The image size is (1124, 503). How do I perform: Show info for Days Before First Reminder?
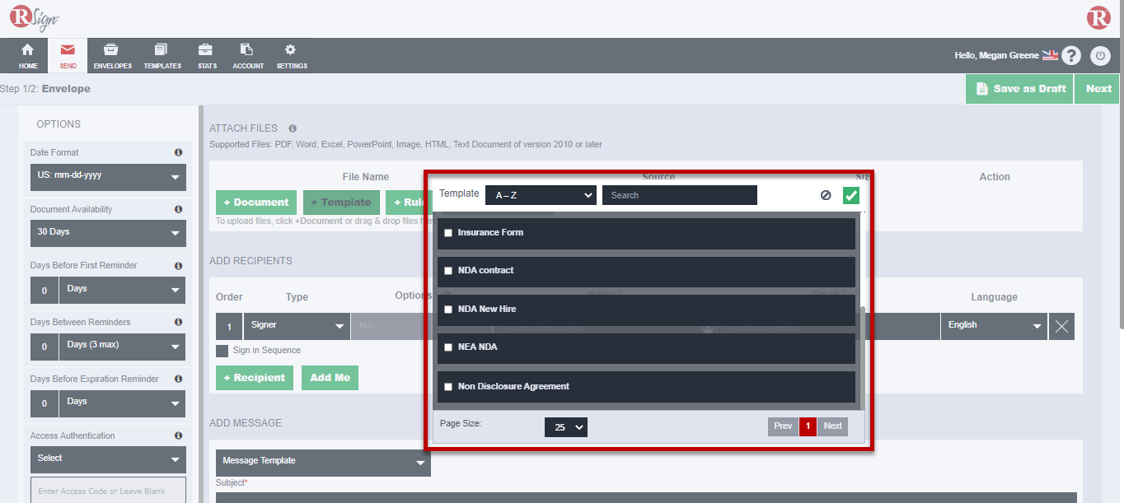pyautogui.click(x=178, y=266)
